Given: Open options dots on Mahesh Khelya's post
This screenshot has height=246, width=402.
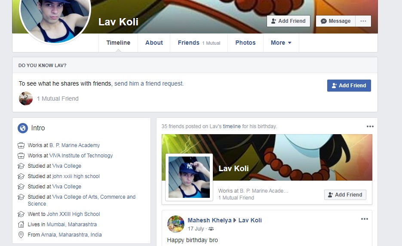Looking at the screenshot, I should [365, 219].
